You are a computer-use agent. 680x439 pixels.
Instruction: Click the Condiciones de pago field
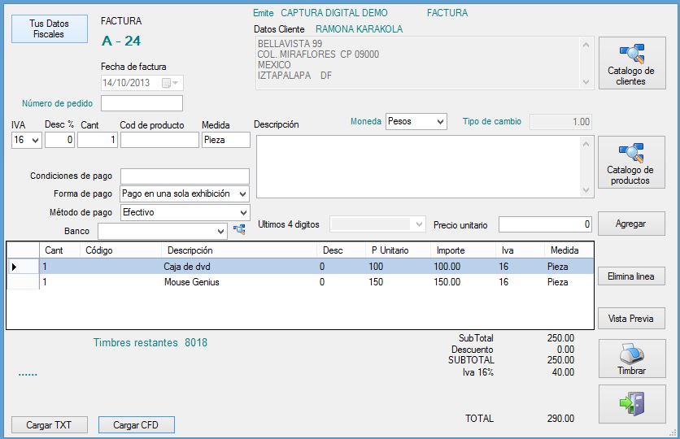(185, 176)
